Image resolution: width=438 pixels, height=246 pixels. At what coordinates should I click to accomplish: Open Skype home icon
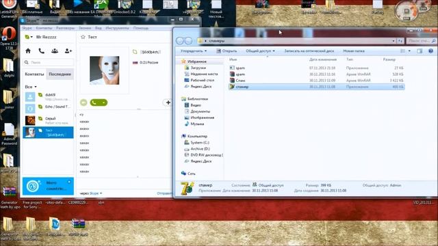tap(28, 51)
